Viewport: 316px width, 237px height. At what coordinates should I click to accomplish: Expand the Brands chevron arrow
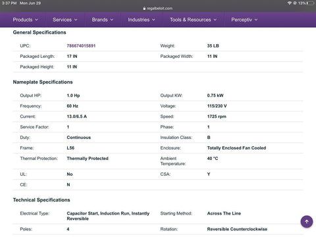point(112,20)
